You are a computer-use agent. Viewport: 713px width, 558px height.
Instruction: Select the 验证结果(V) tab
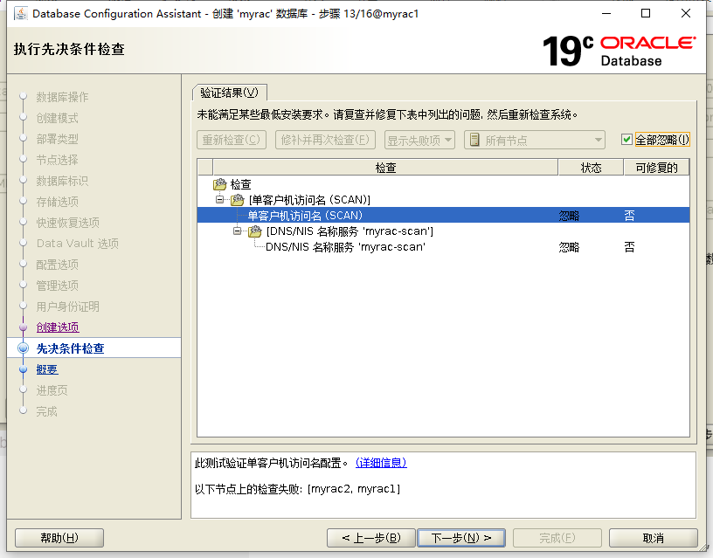coord(229,93)
